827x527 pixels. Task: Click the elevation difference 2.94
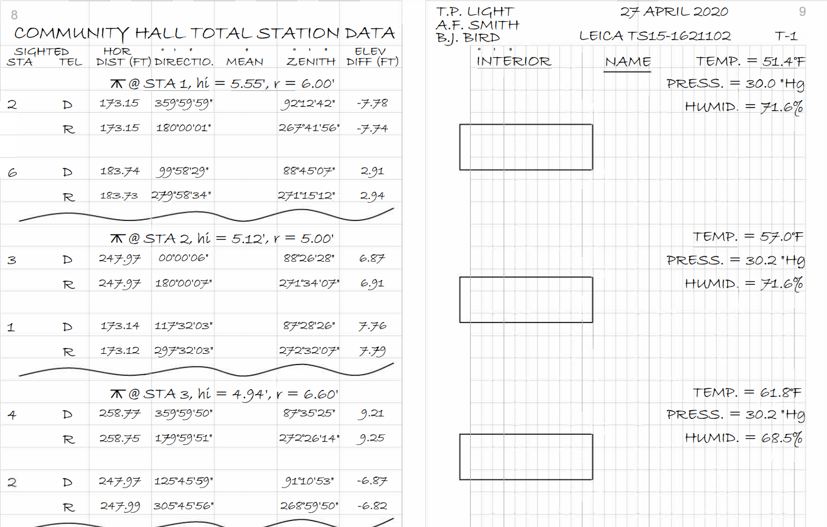pos(372,196)
